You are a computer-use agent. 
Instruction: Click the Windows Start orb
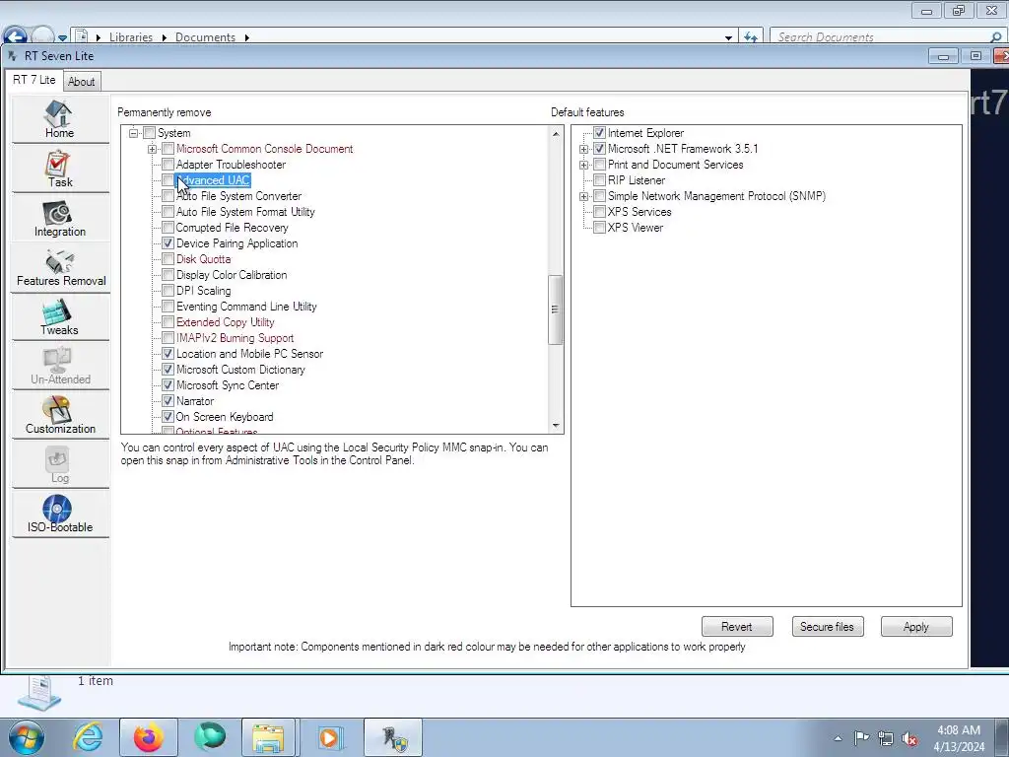[x=27, y=737]
